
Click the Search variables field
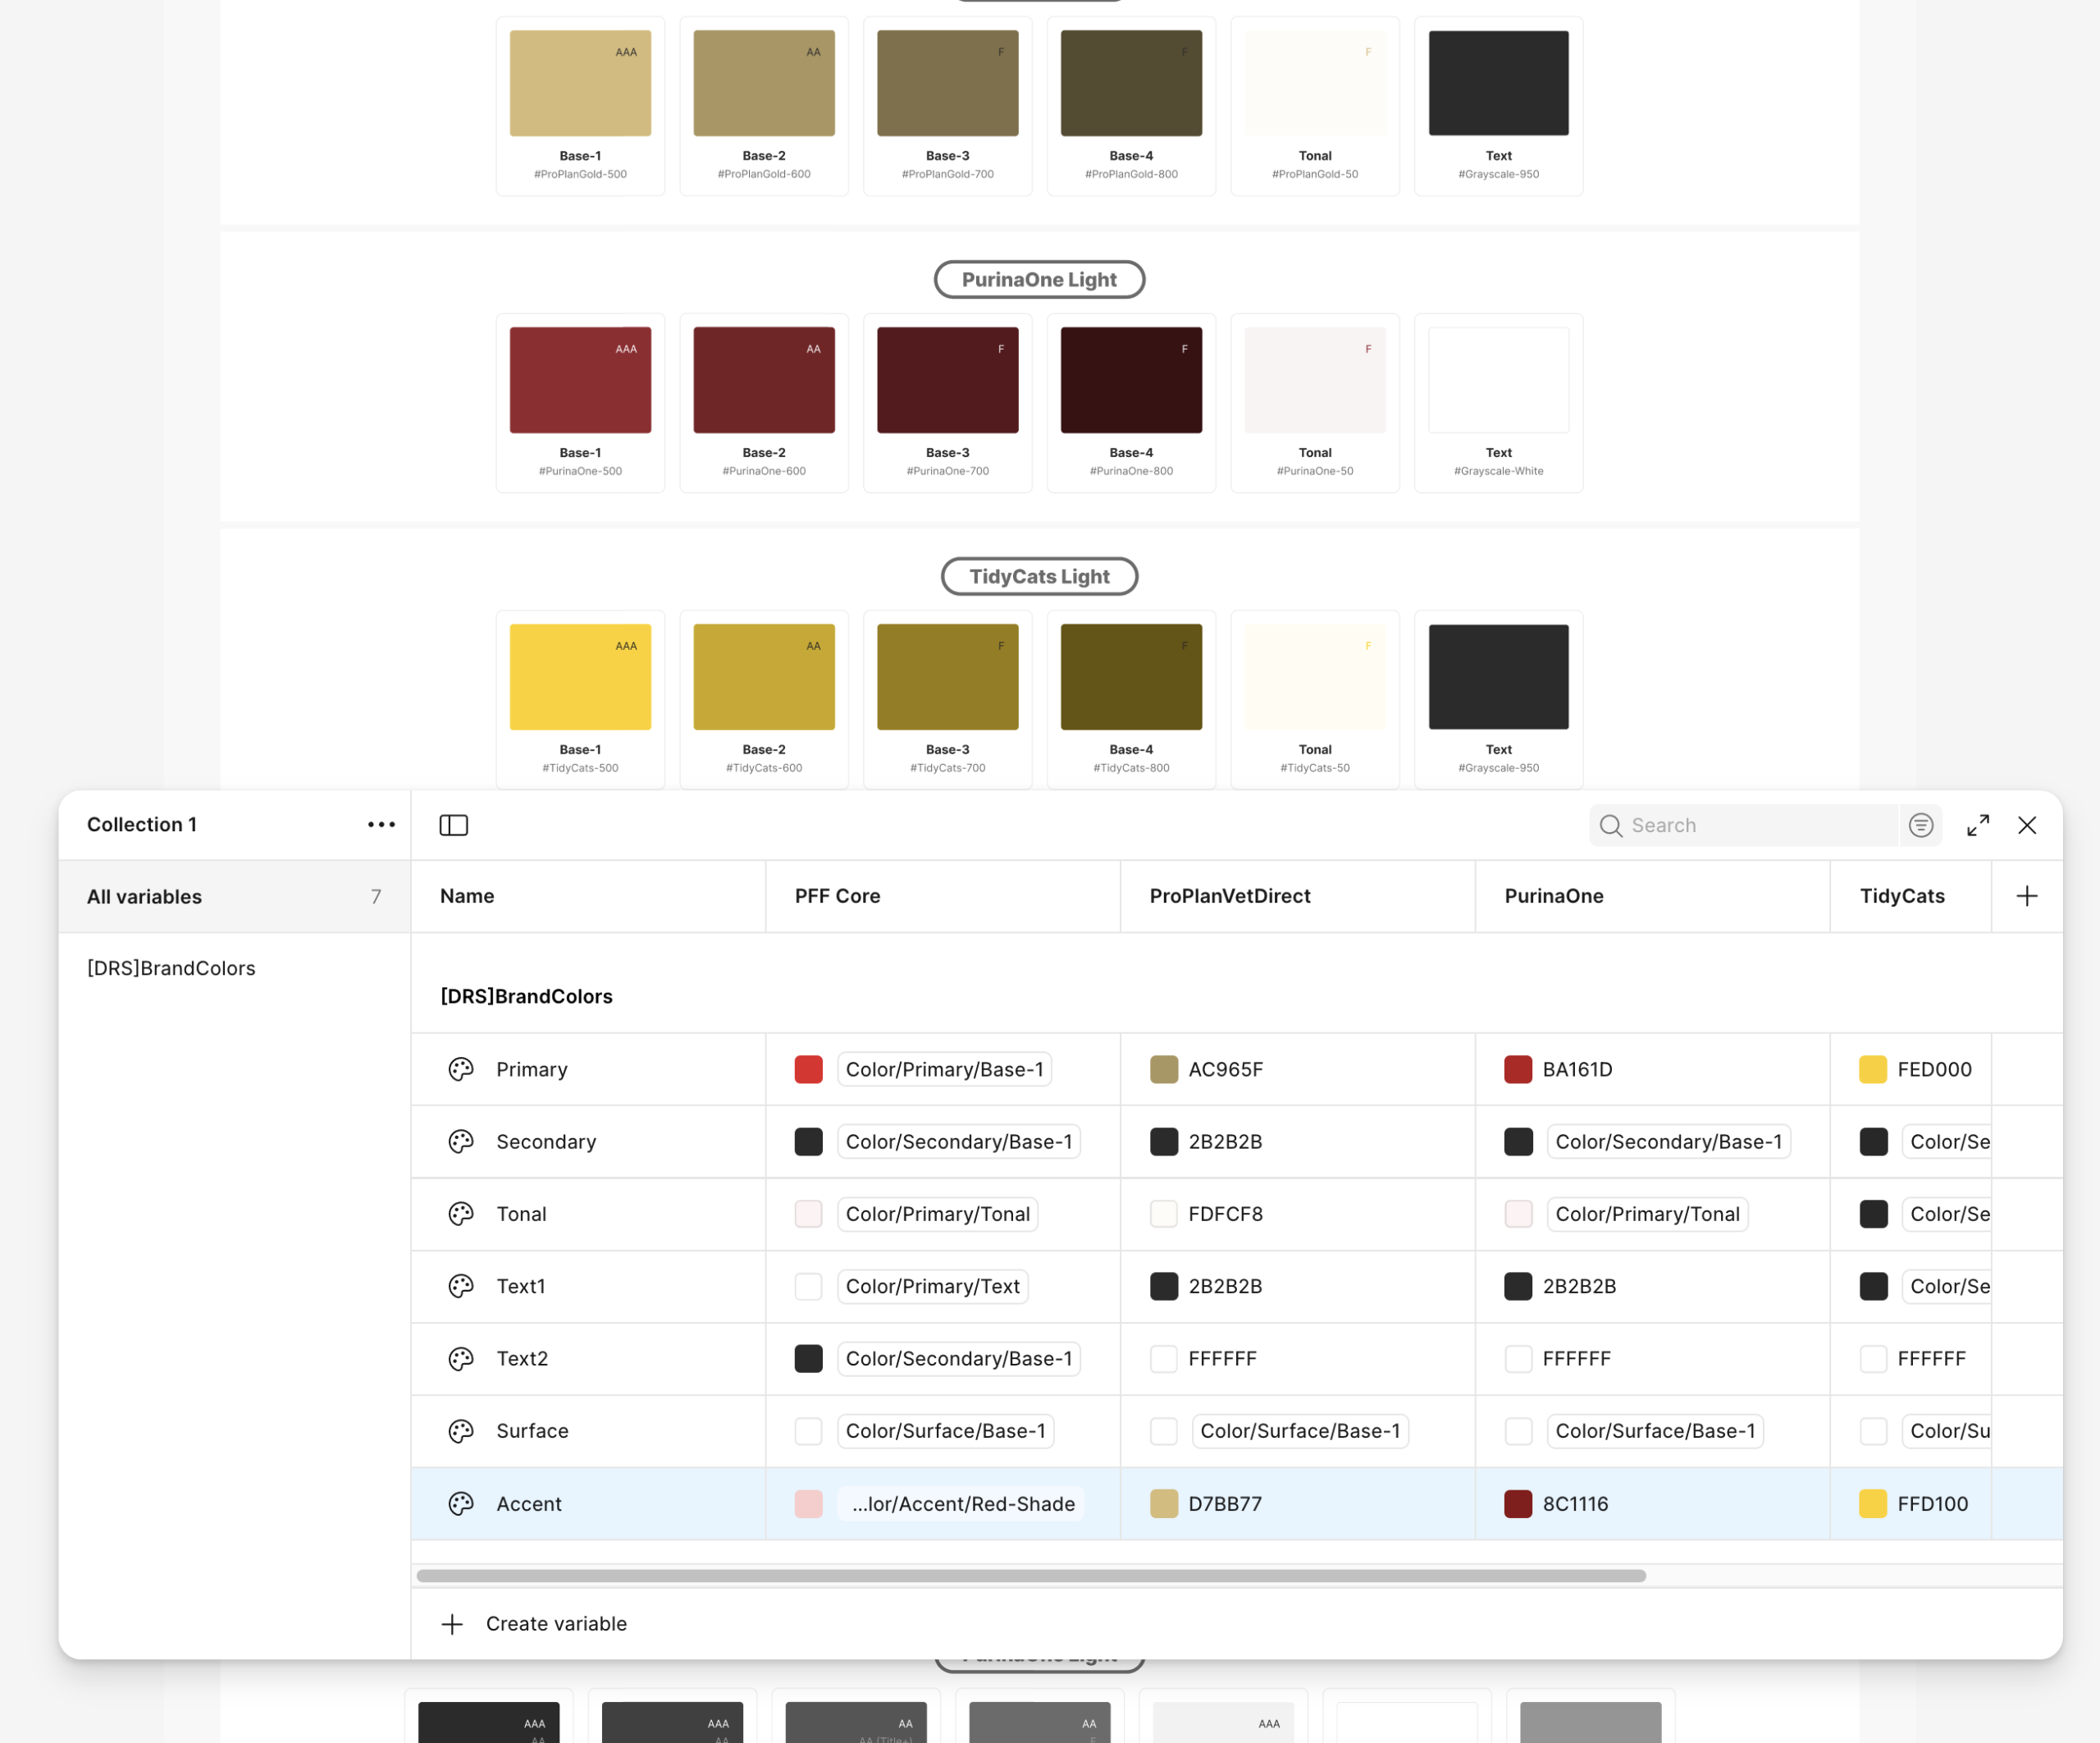click(1744, 826)
